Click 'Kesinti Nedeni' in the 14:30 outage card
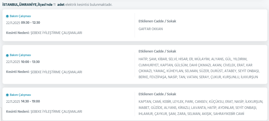The width and height of the screenshot is (269, 121). point(18,112)
